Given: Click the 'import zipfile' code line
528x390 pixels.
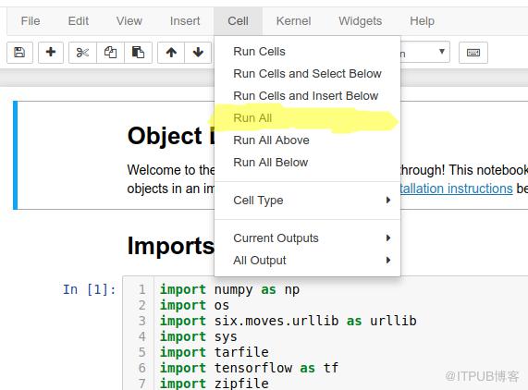Looking at the screenshot, I should tap(215, 384).
